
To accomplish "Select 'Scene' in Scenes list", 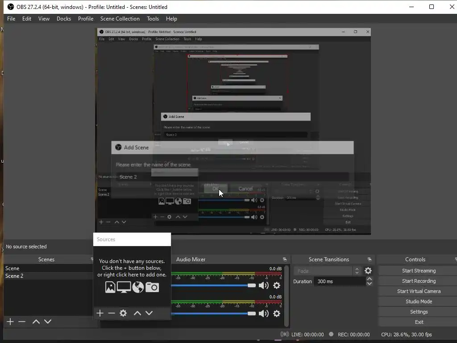I will tap(48, 268).
